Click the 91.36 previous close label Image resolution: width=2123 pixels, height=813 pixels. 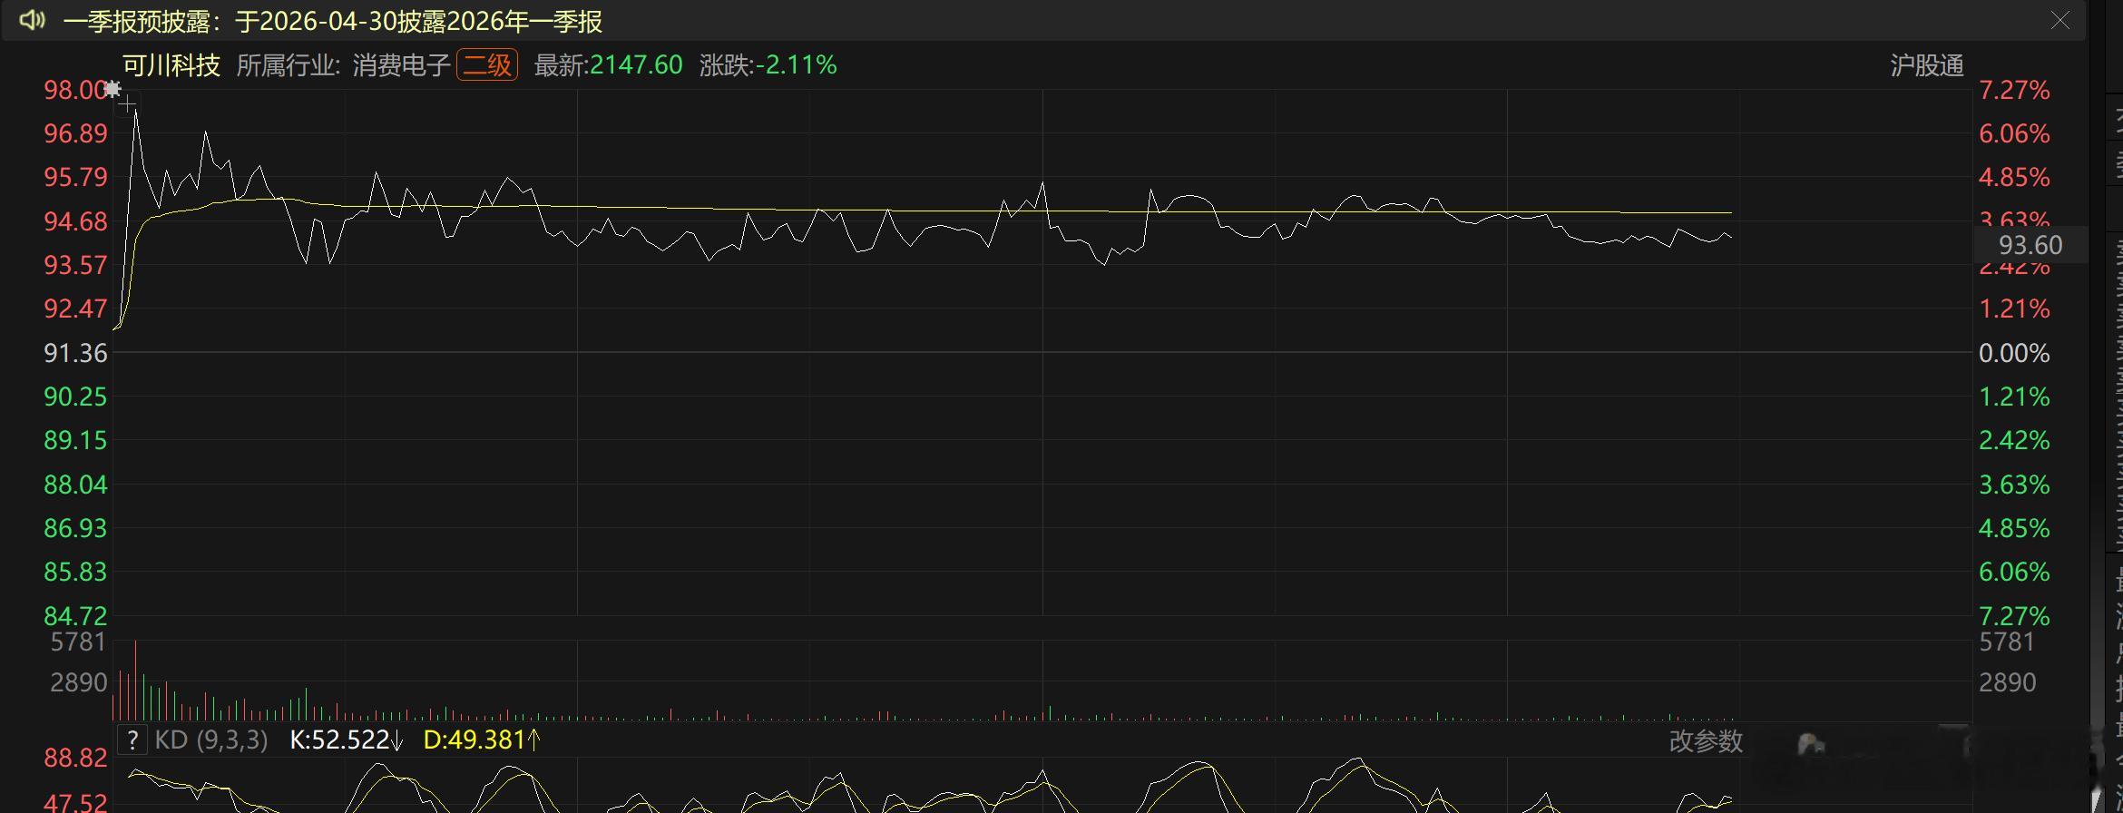coord(75,353)
